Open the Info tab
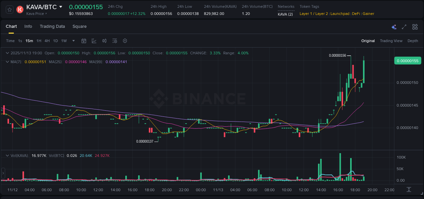Screen dimensions: 424x199 [28, 26]
